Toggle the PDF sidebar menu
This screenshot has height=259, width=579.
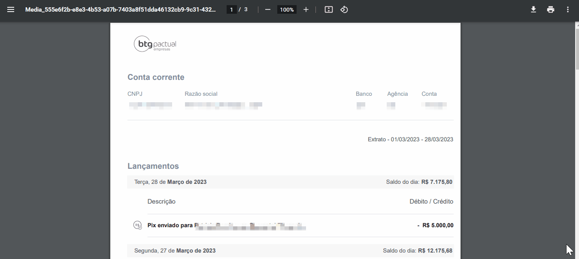click(x=11, y=9)
